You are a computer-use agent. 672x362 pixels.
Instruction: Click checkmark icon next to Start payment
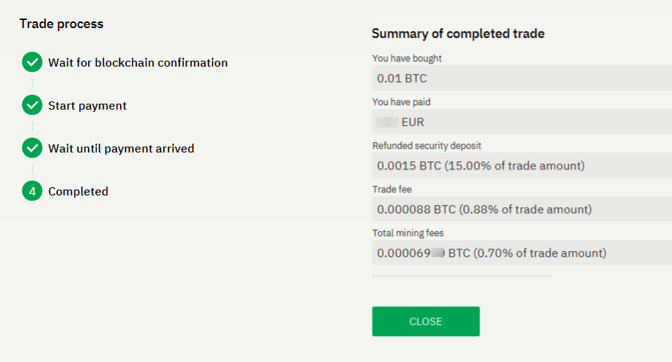[x=32, y=106]
